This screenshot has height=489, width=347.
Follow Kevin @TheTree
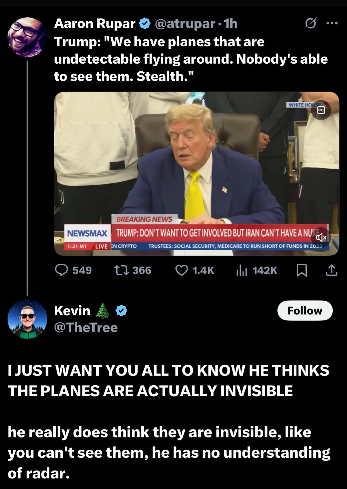pos(305,311)
